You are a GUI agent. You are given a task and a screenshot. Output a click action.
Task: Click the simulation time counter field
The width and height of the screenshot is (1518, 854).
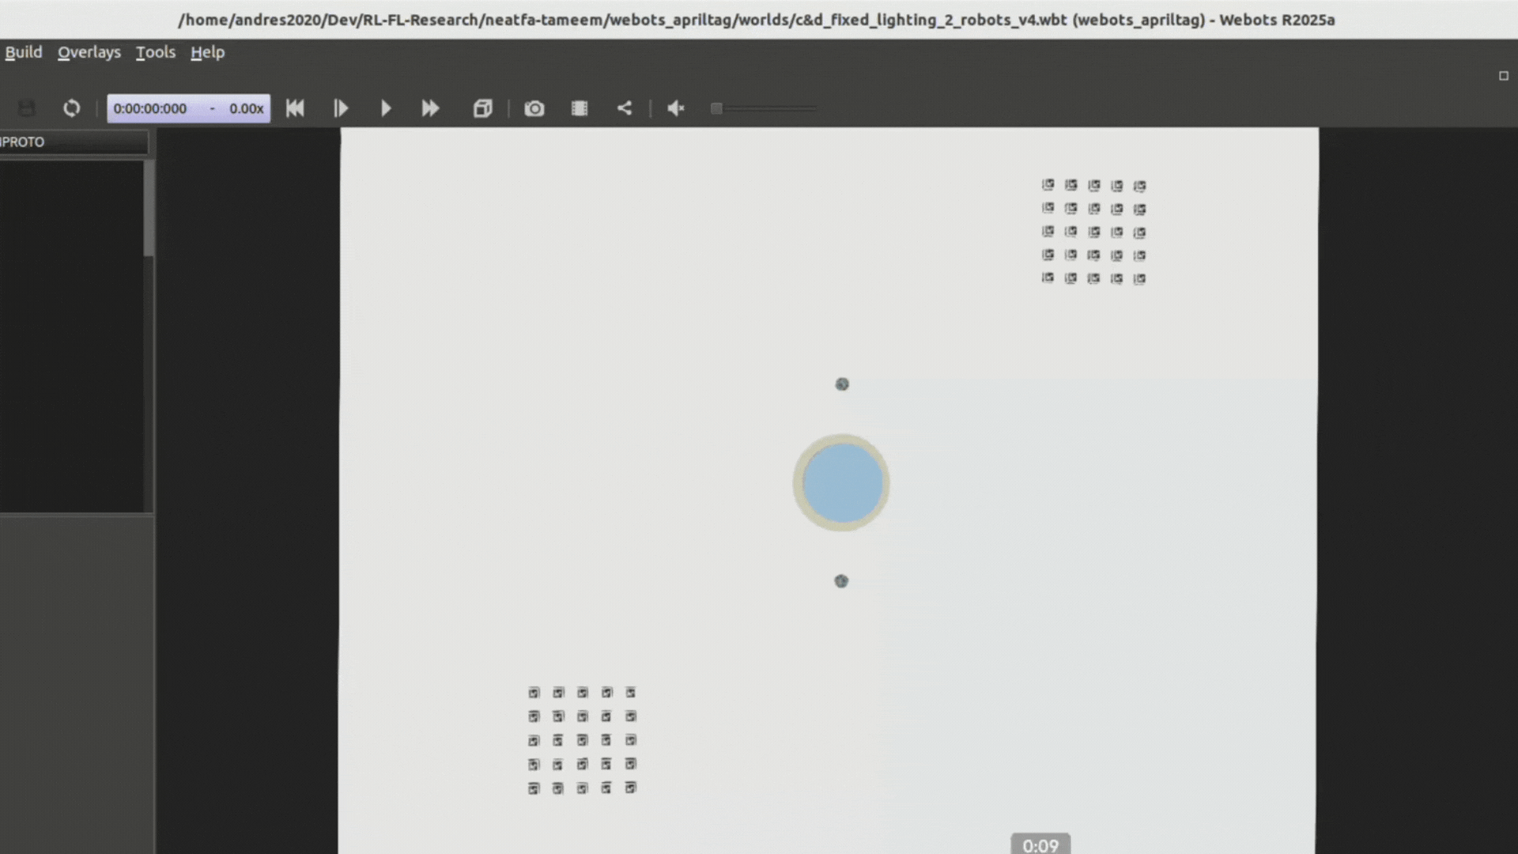[189, 108]
